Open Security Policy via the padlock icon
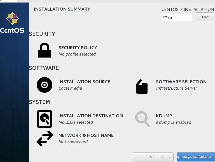215x162 pixels. pos(45,50)
